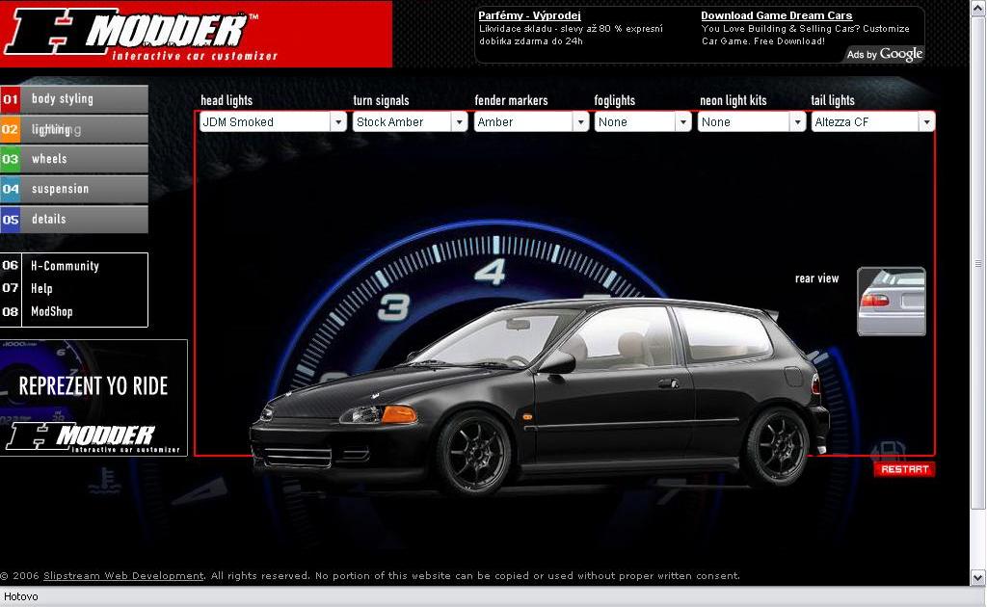Open the H-Community menu item
Image resolution: width=987 pixels, height=607 pixels.
(65, 266)
